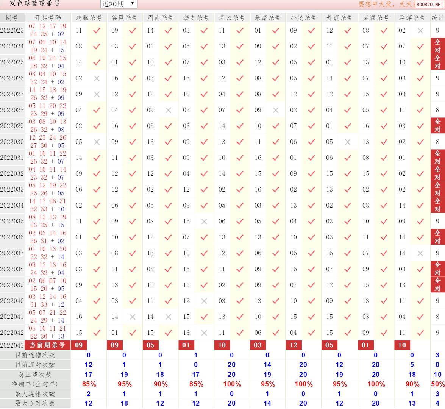
Task: Click the period number 2022038
Action: click(x=12, y=269)
